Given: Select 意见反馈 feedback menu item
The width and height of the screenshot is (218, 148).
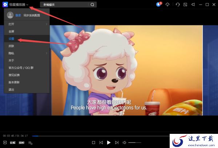Looking at the screenshot, I should tap(27, 75).
